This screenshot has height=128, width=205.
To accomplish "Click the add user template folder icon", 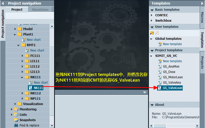I will 152,33.
